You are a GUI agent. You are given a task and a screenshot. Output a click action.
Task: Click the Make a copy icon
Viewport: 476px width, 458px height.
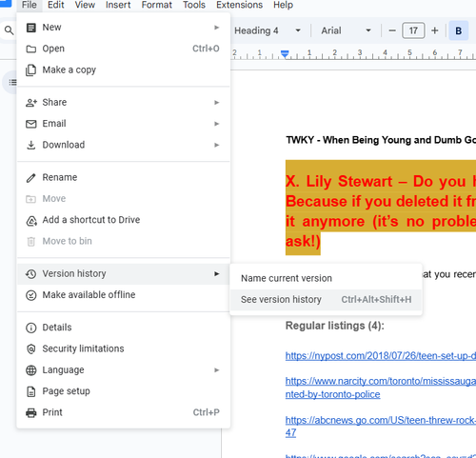[30, 70]
